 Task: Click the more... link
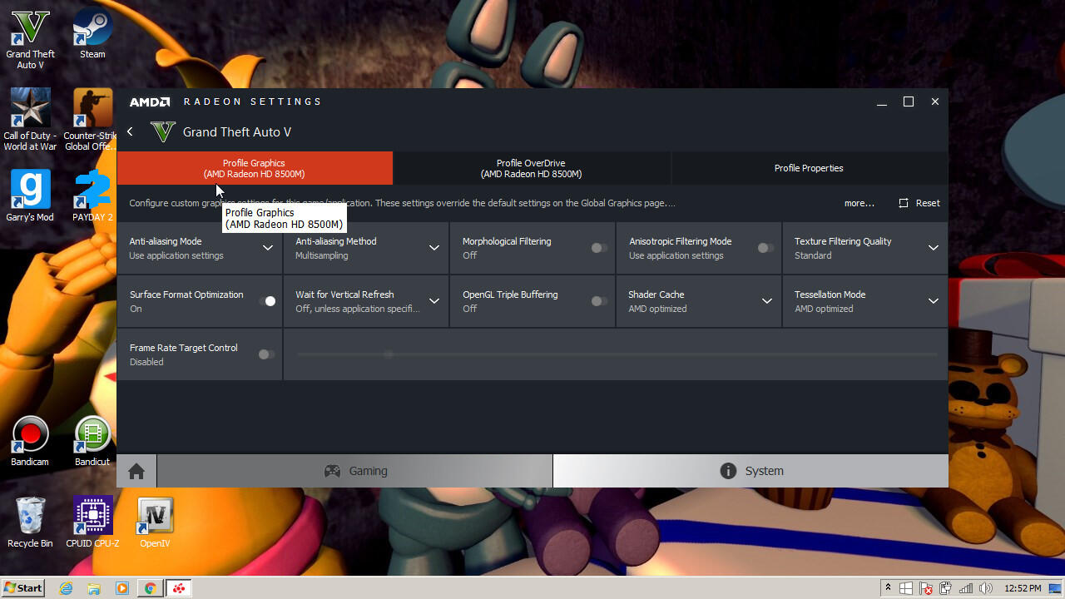coord(859,203)
